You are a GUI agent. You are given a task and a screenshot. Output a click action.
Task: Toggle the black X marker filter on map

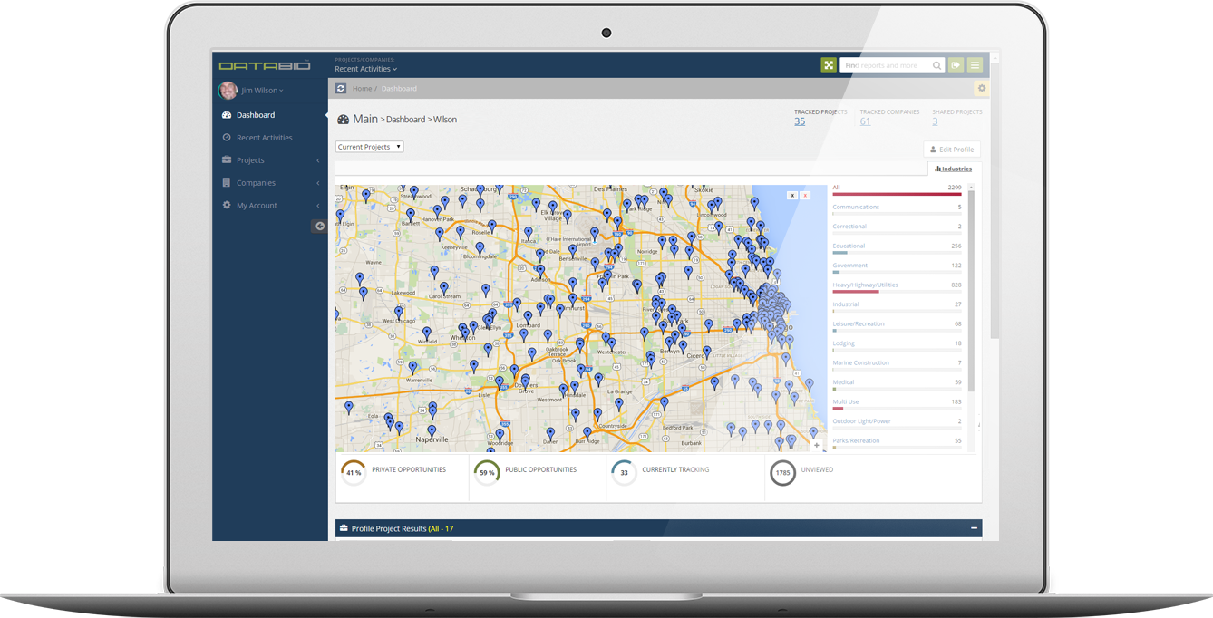[x=792, y=195]
